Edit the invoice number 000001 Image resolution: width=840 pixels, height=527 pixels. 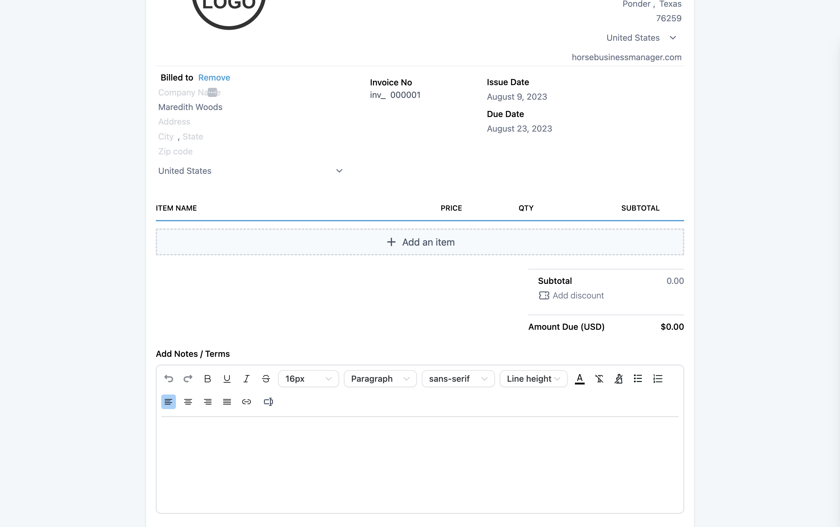coord(405,95)
